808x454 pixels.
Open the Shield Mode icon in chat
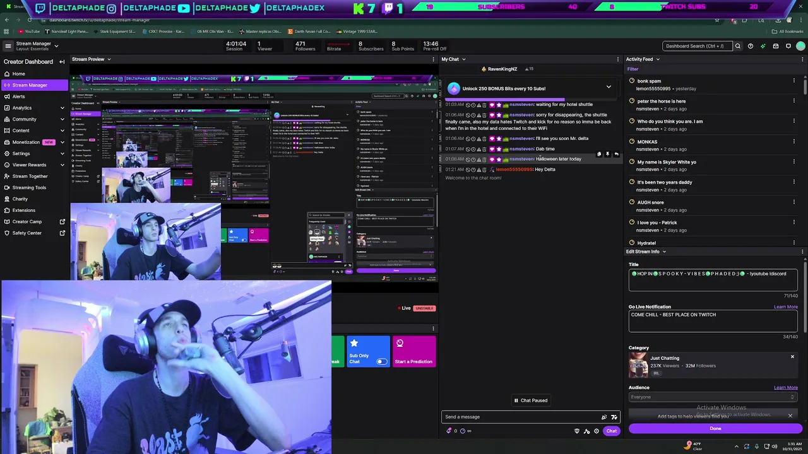coord(576,431)
